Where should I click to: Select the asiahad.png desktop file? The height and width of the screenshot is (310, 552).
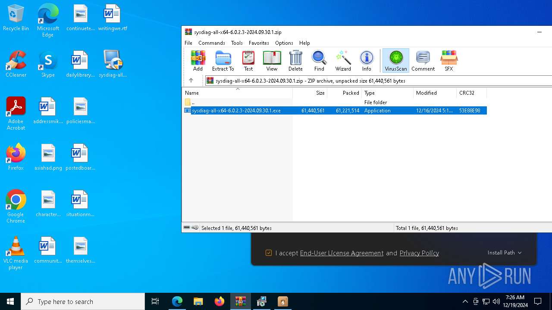(x=48, y=157)
